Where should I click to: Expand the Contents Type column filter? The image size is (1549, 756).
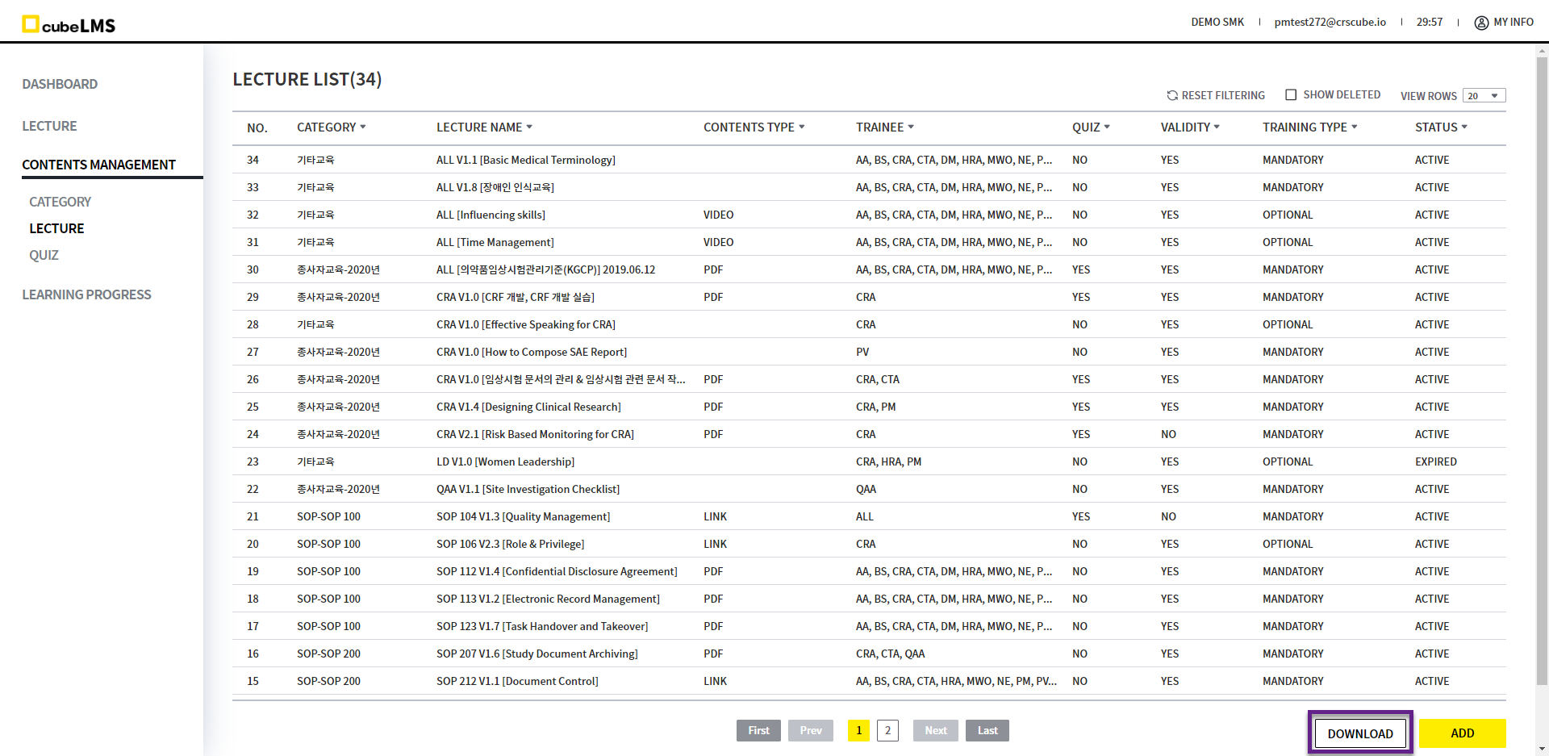tap(801, 127)
